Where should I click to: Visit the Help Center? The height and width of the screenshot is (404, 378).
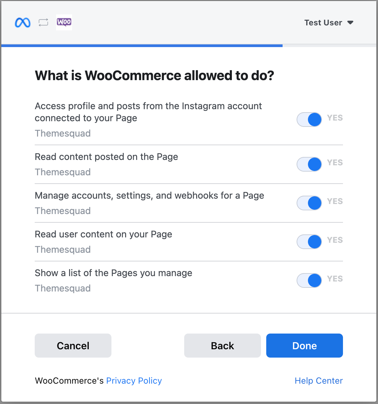pyautogui.click(x=318, y=381)
